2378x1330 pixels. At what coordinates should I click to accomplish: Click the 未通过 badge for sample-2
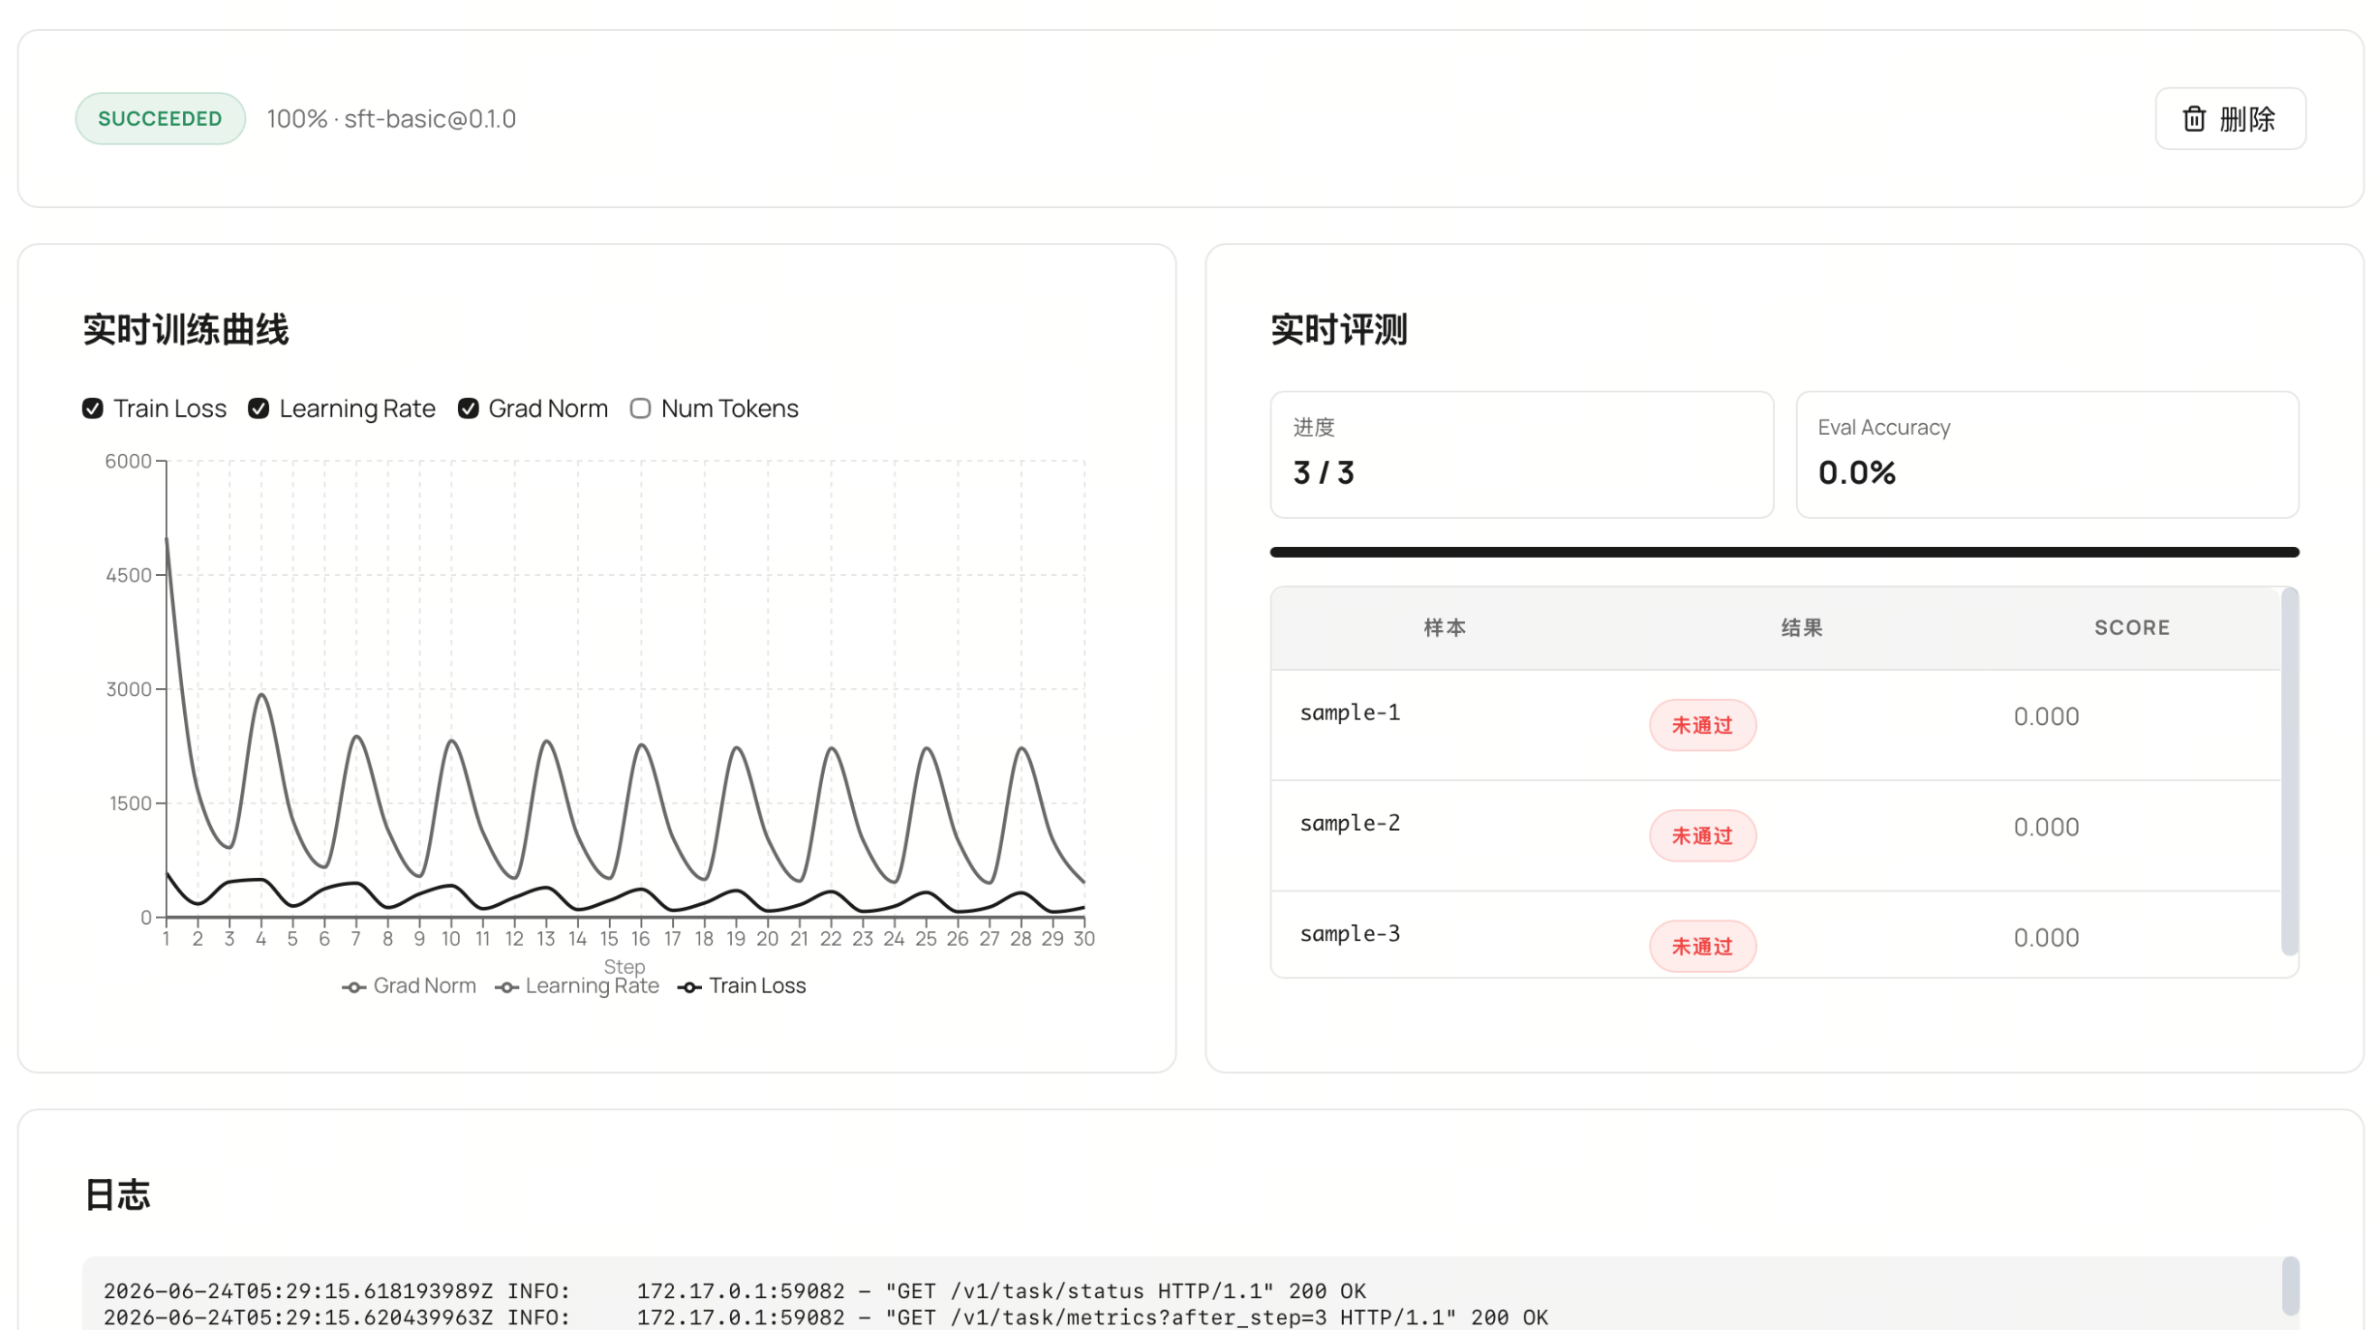pyautogui.click(x=1702, y=835)
